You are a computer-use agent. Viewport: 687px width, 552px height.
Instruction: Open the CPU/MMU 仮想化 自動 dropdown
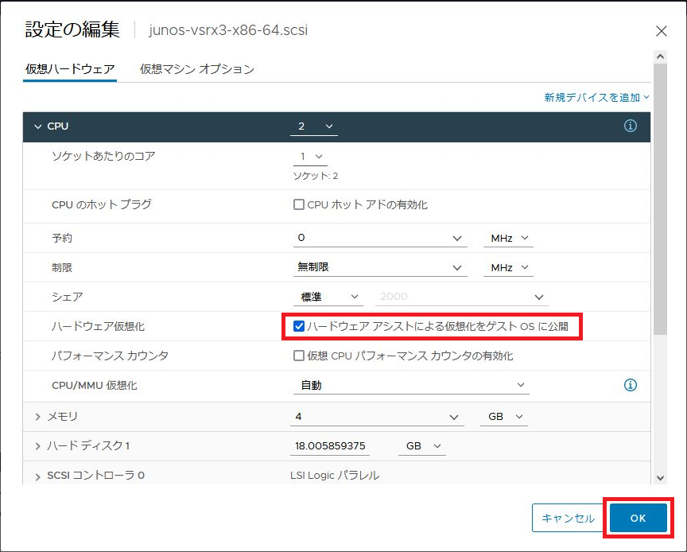coord(410,385)
